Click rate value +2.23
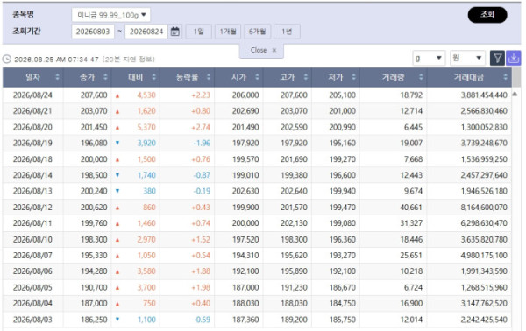 click(201, 95)
